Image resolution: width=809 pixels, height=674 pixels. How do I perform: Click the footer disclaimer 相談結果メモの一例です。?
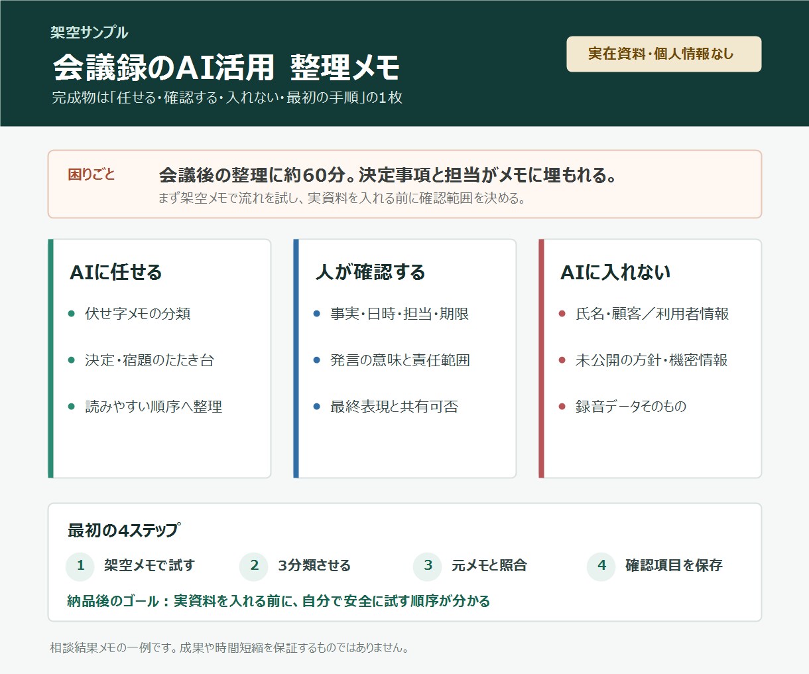[x=113, y=647]
